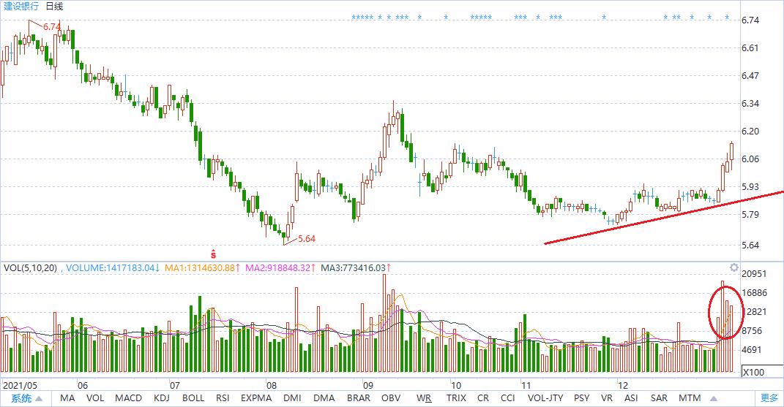Expand indicator list arrow after MTM
The width and height of the screenshot is (784, 407).
pyautogui.click(x=714, y=398)
